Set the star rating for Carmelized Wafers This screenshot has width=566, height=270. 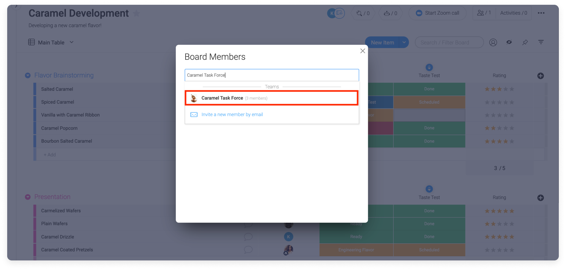click(x=499, y=211)
